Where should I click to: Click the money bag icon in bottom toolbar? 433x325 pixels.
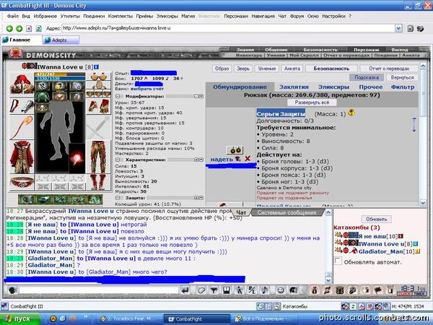(314, 290)
